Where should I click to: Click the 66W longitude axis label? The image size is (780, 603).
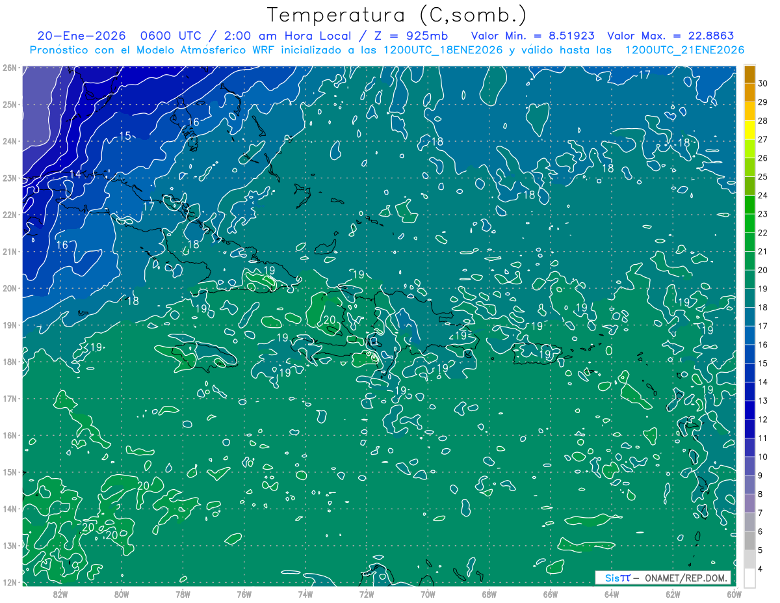point(551,593)
